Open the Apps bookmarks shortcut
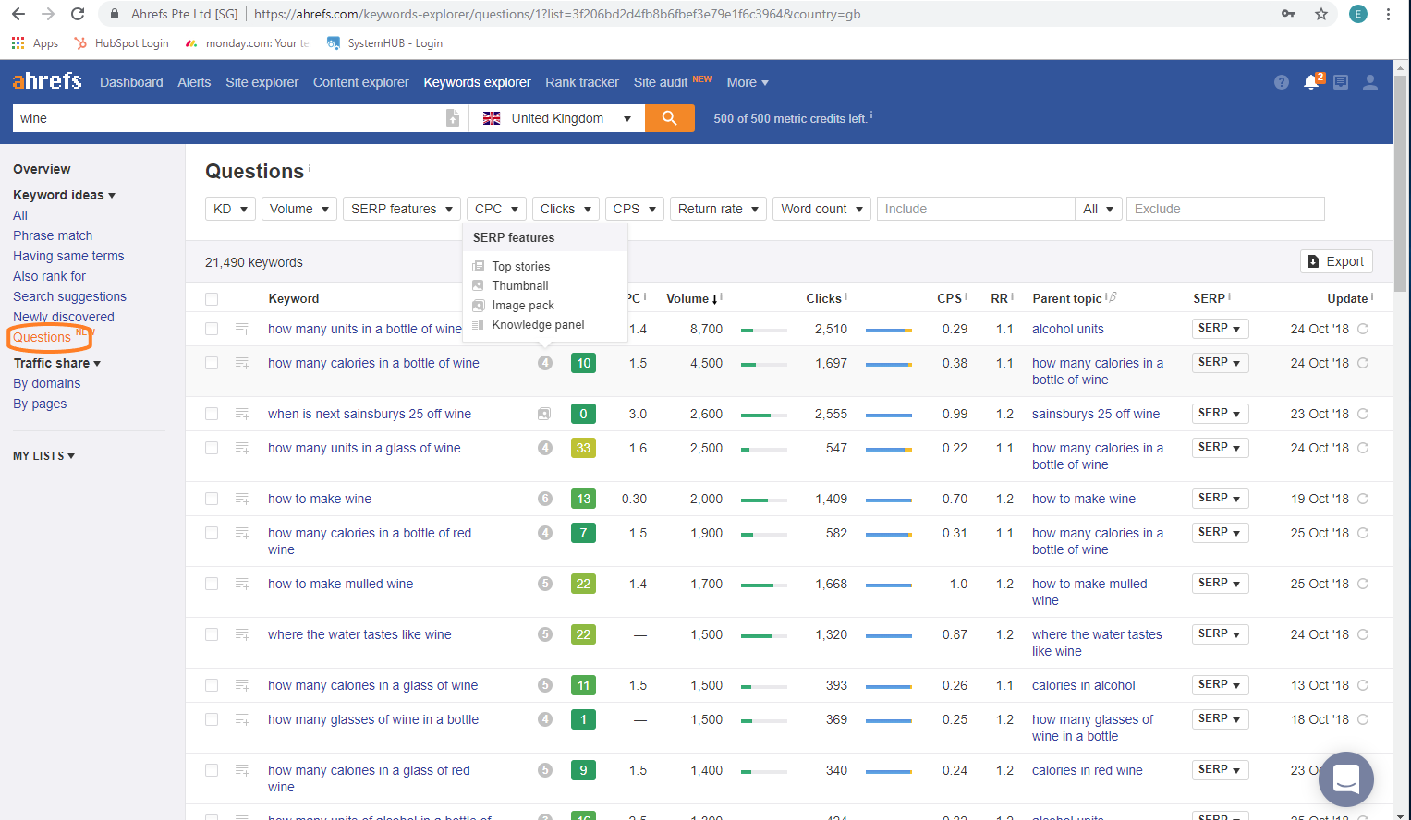This screenshot has width=1411, height=820. [x=34, y=43]
